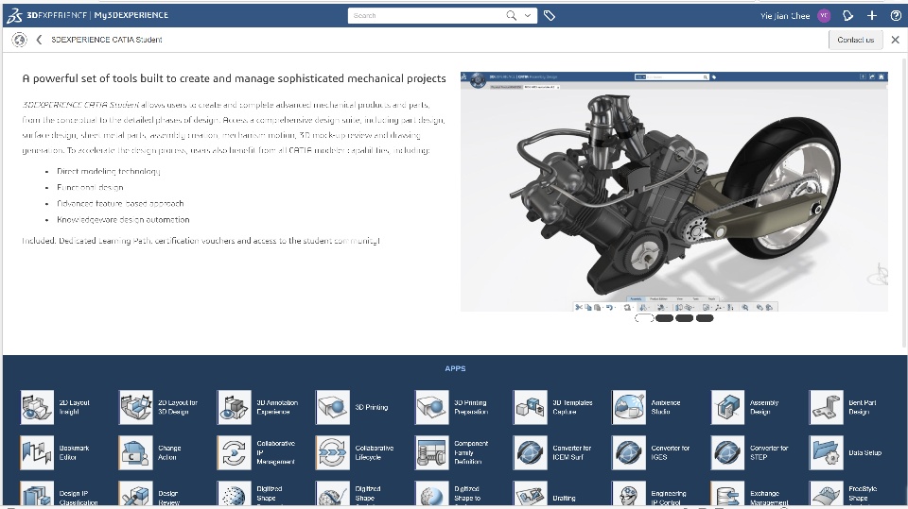This screenshot has width=908, height=509.
Task: Launch the Assembly Design app
Action: click(x=728, y=407)
